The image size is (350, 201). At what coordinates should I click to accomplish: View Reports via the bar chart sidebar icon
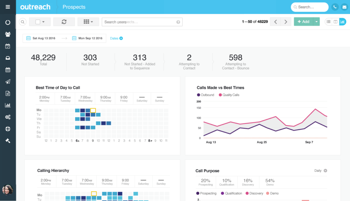(x=8, y=105)
